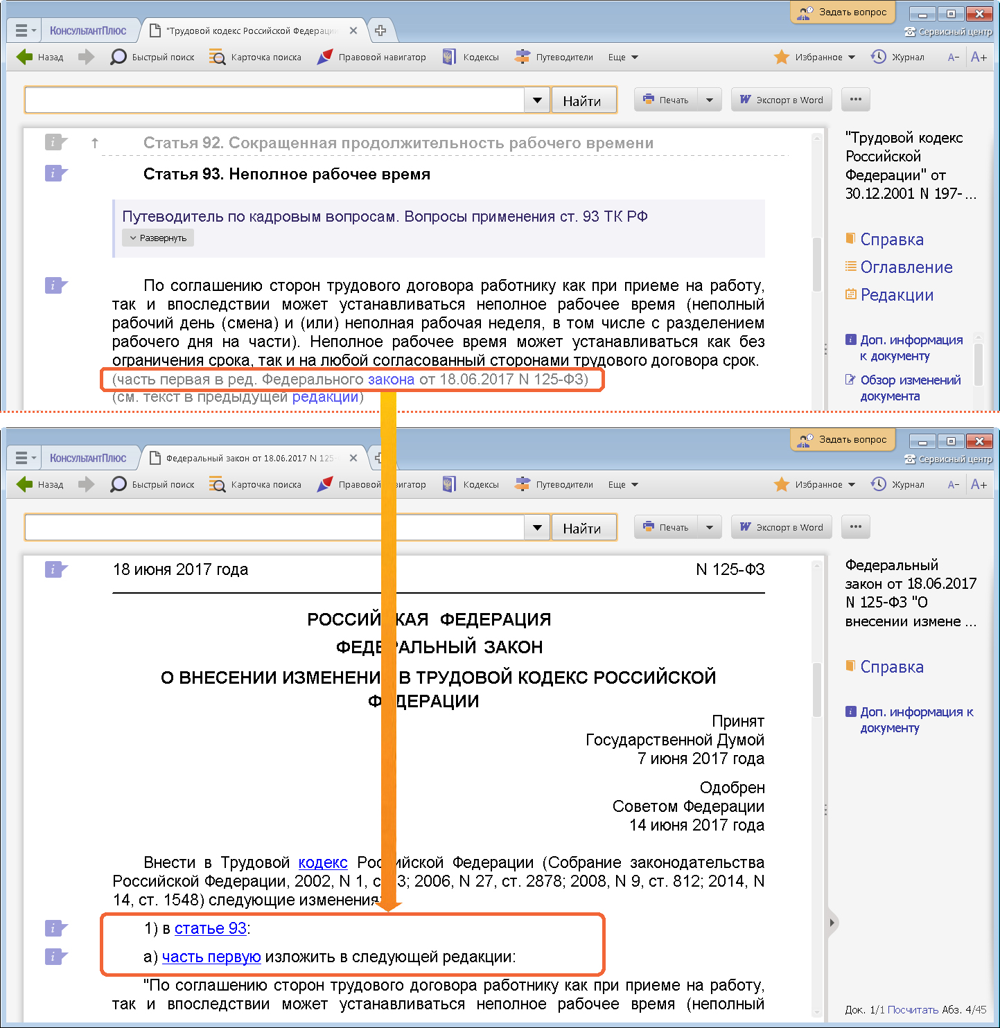The height and width of the screenshot is (1028, 1000).
Task: Open Кодексы in the top window
Action: pyautogui.click(x=471, y=57)
